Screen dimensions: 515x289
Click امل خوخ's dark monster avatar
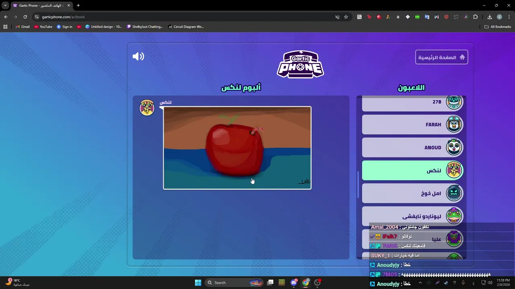(454, 193)
